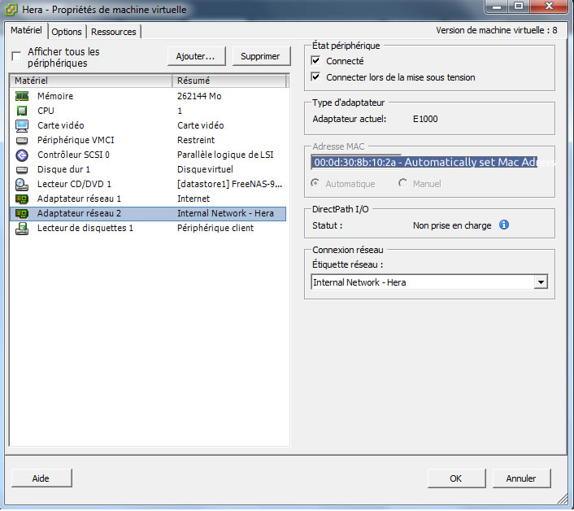574x511 pixels.
Task: Click the Carte vidéo monitor icon
Action: [22, 125]
